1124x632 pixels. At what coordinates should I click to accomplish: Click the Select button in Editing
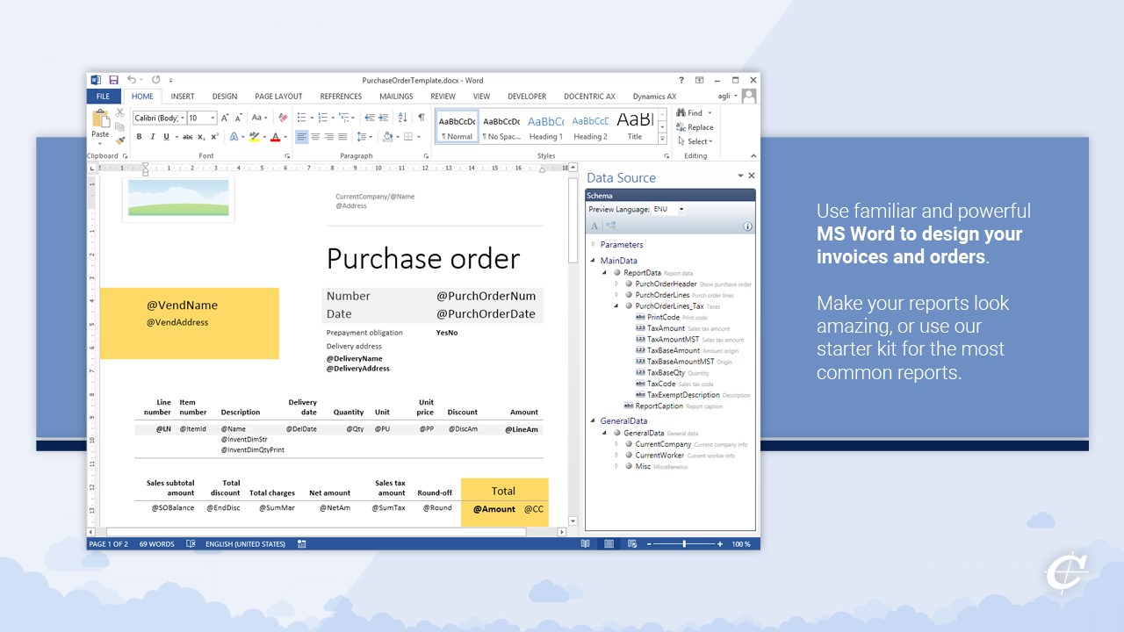tap(695, 141)
